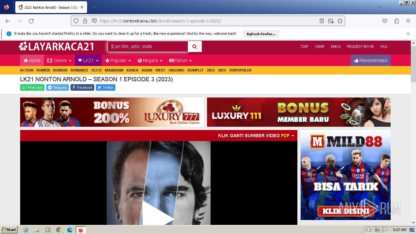This screenshot has height=234, width=416.
Task: Select the MANDARIN category
Action: tap(114, 70)
